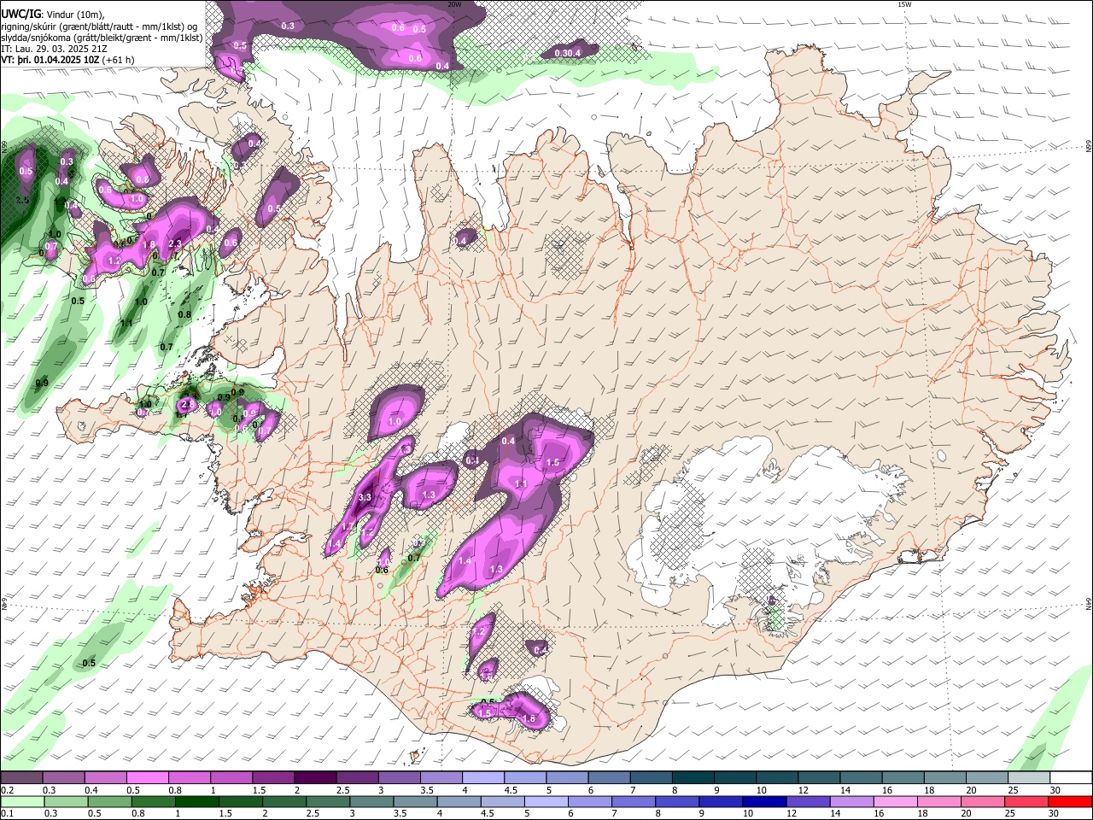Click the overlapping '0.30.4' value near the top
The width and height of the screenshot is (1093, 820).
(568, 53)
